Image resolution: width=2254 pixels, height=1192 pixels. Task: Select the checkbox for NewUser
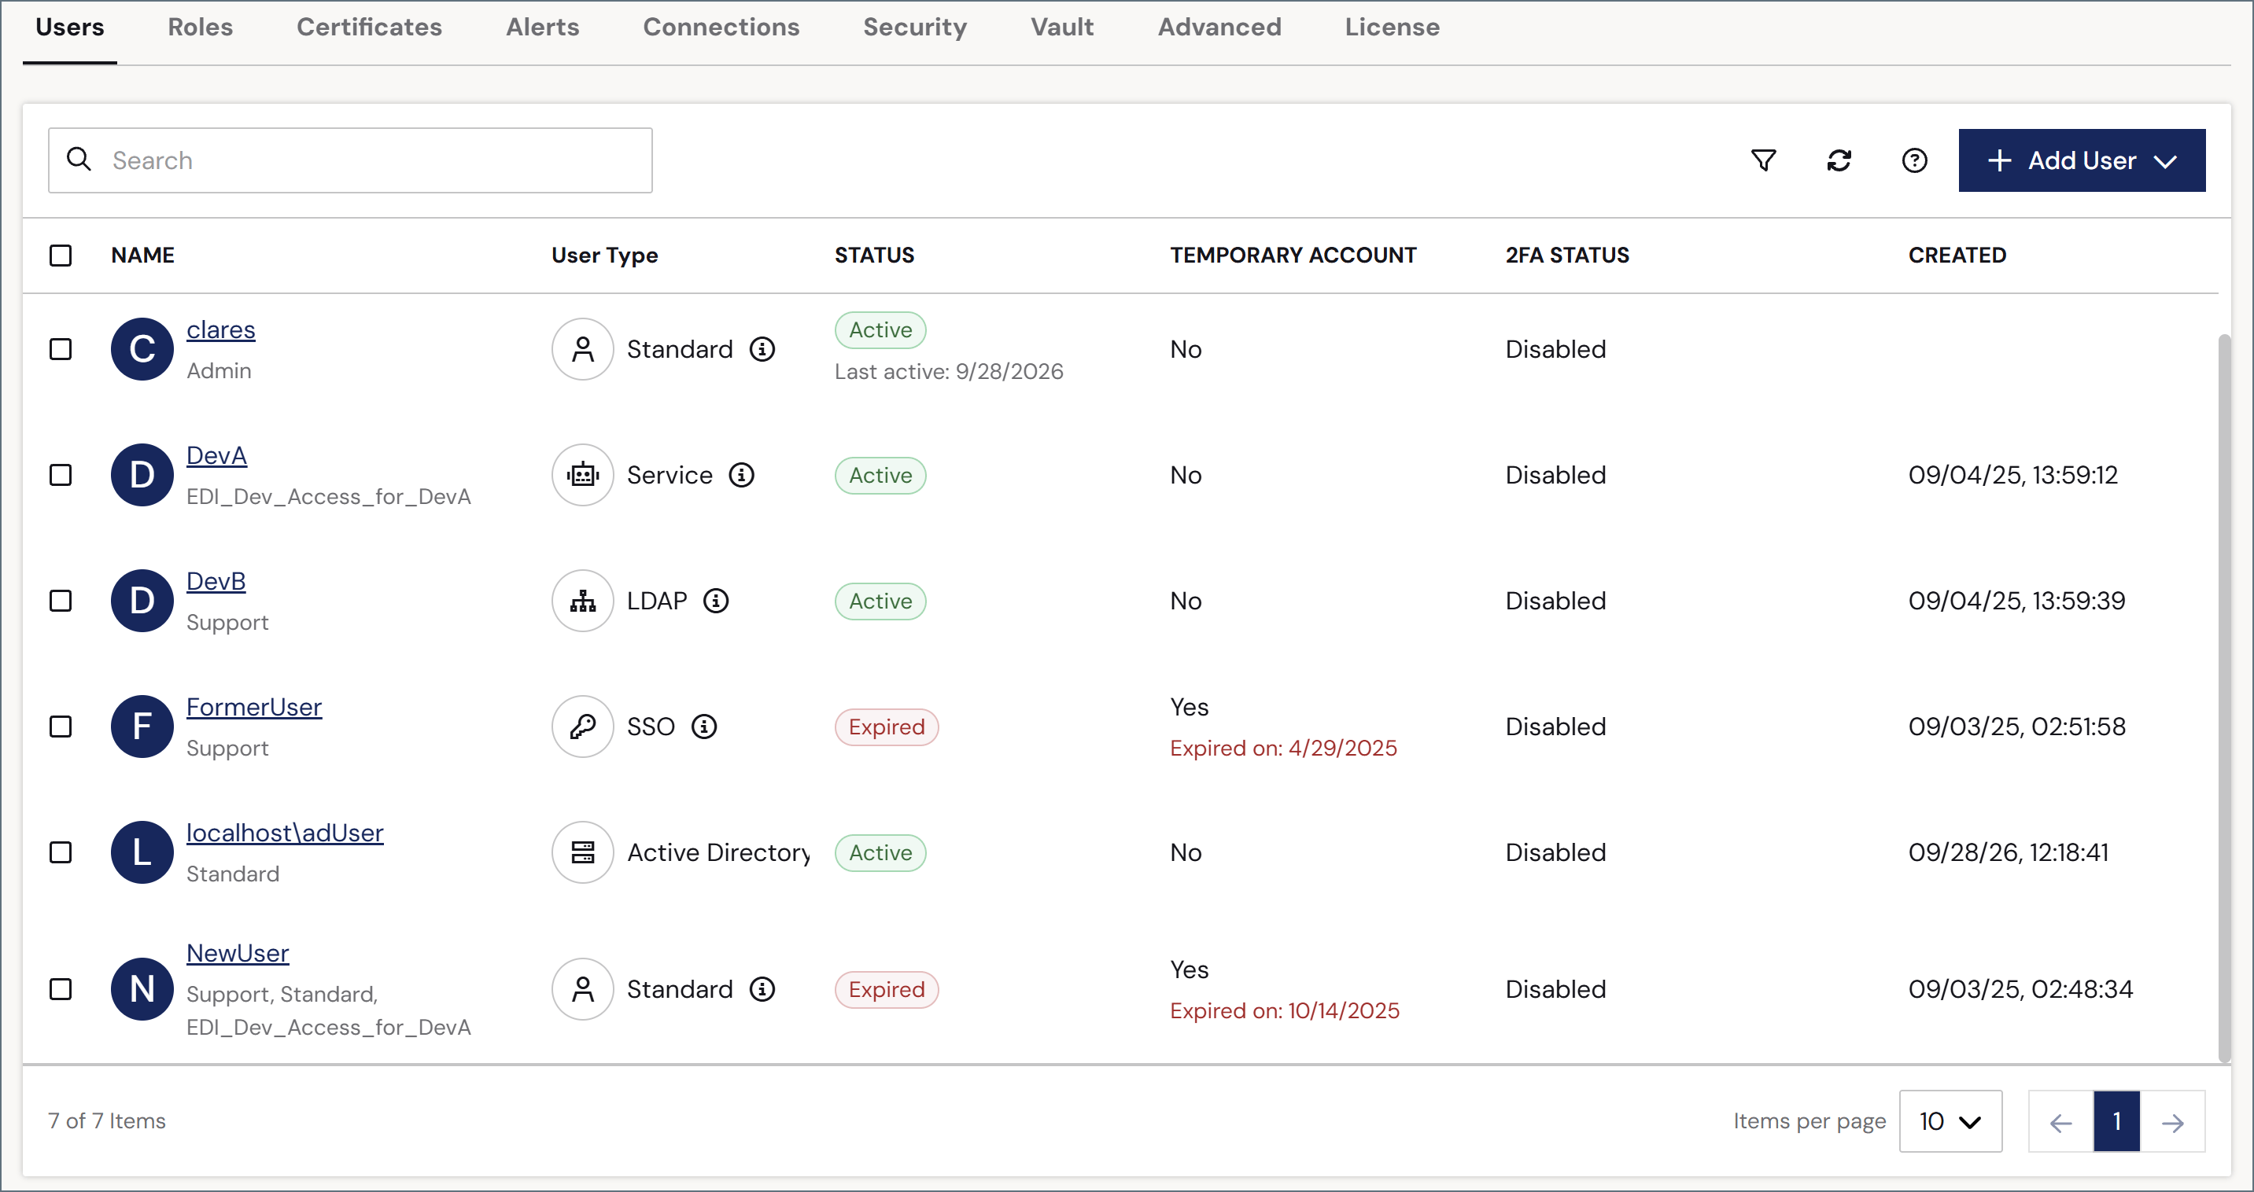(x=61, y=989)
